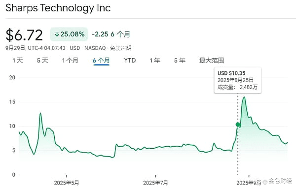Click the green data point marker on the chart
Screen dimensions: 296x190
(x=238, y=125)
